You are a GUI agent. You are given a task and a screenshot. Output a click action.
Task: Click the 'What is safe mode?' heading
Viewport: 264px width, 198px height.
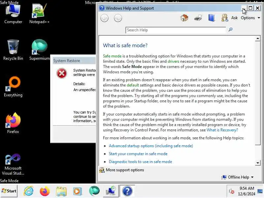click(x=125, y=45)
